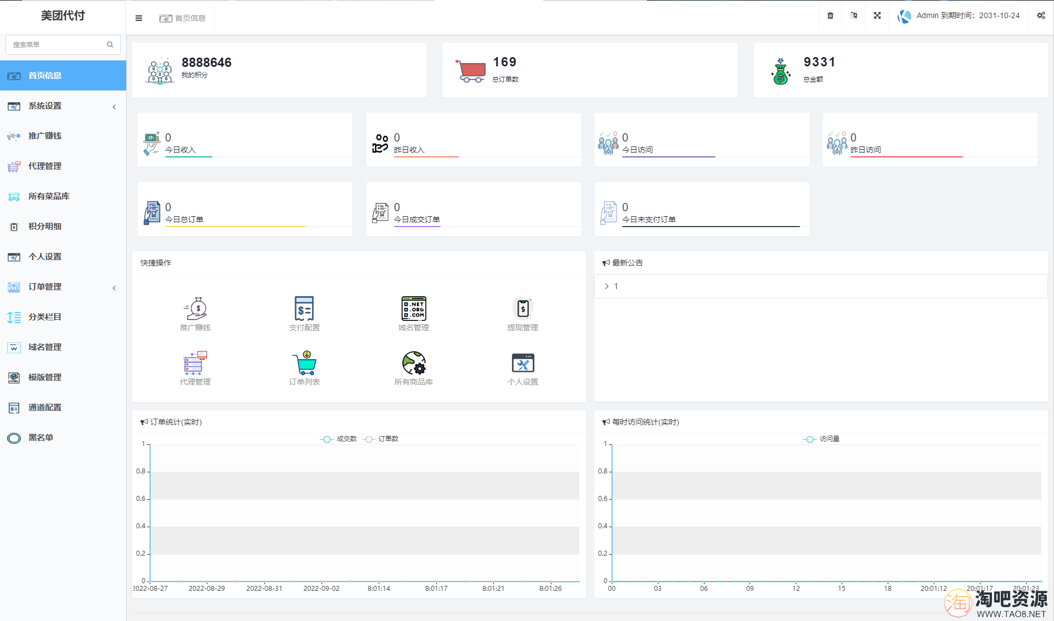Click the 8888646 points value

click(x=207, y=63)
